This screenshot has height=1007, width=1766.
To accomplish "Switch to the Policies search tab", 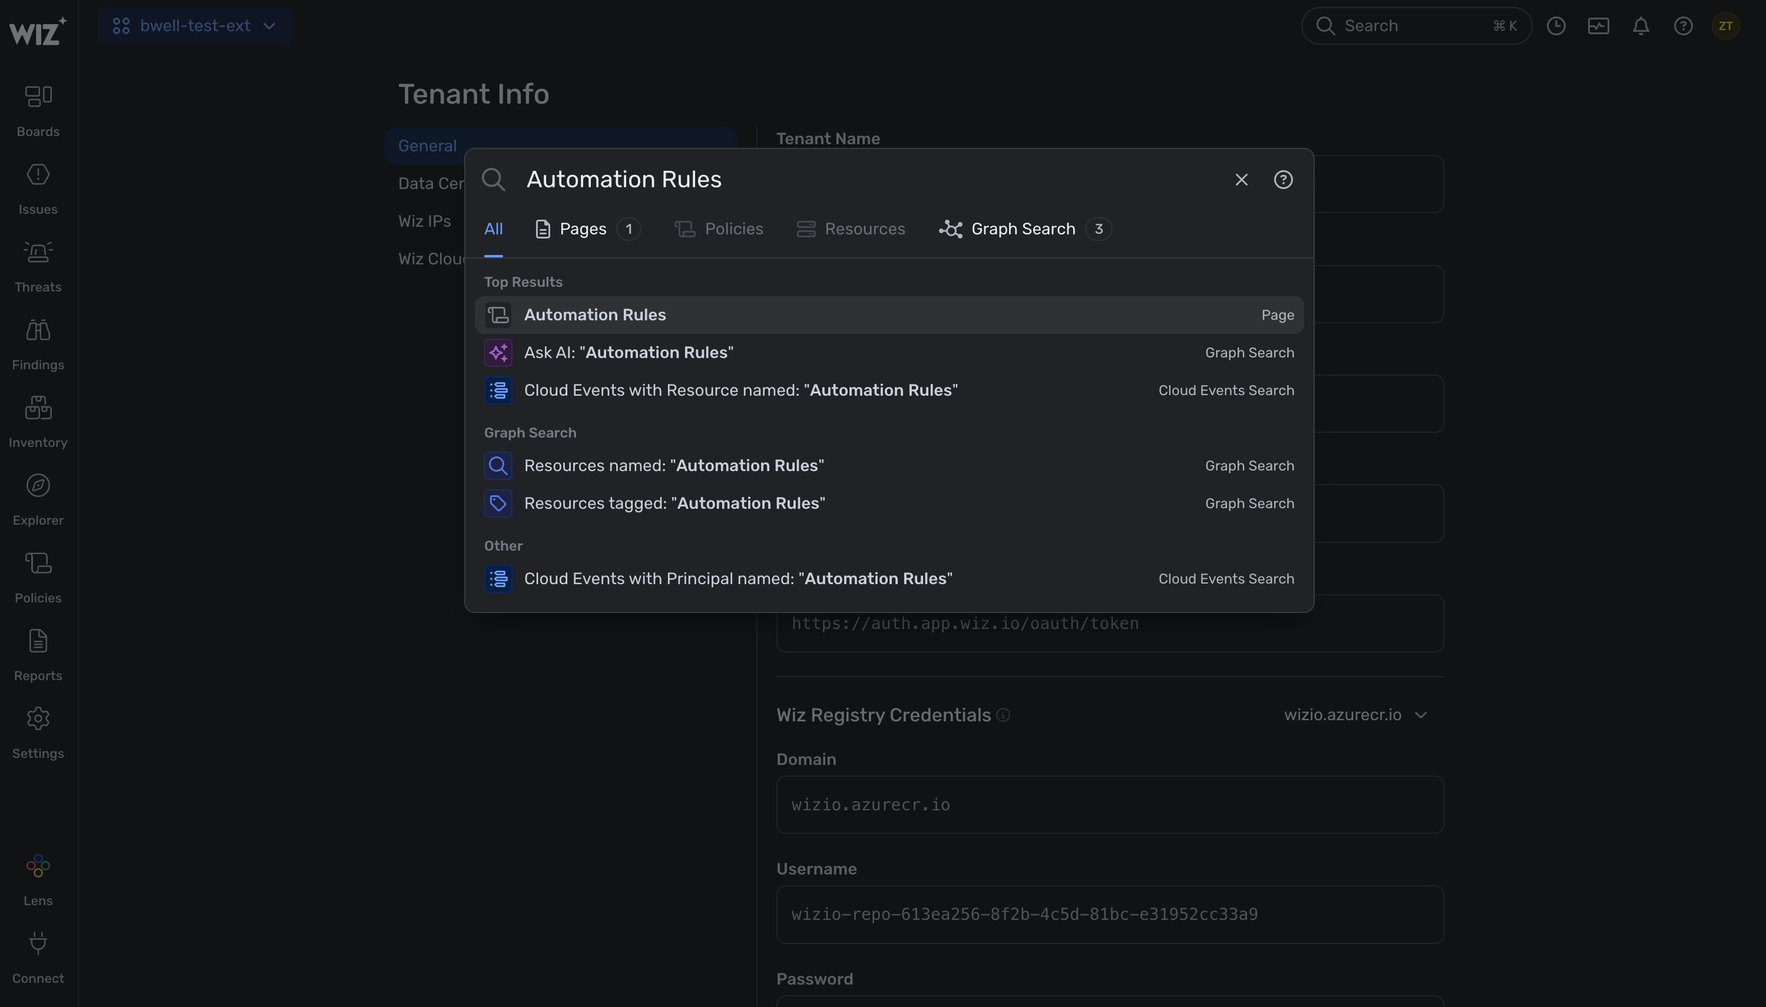I will pyautogui.click(x=719, y=229).
